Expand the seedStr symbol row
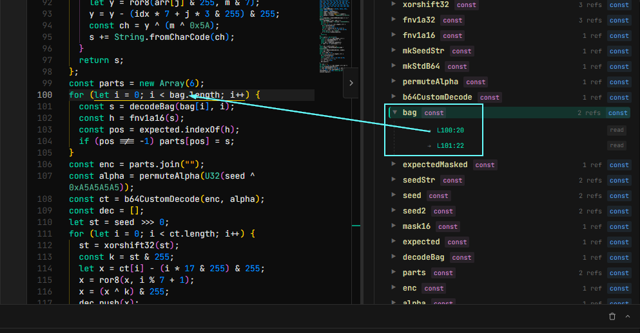The height and width of the screenshot is (333, 640). [393, 179]
